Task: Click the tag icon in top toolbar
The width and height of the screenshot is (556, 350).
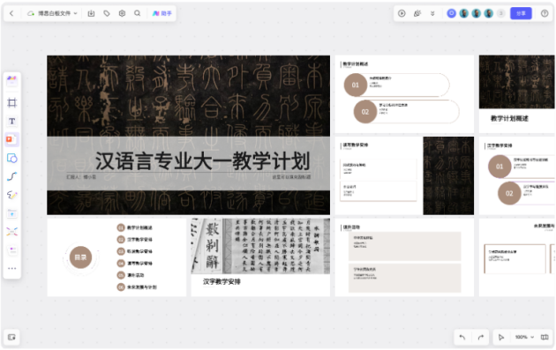Action: pyautogui.click(x=107, y=13)
